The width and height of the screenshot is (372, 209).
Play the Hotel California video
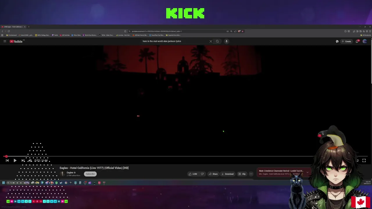click(15, 160)
